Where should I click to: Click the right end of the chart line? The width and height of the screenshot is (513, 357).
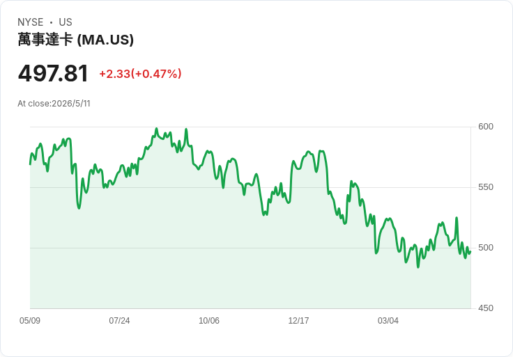(470, 252)
